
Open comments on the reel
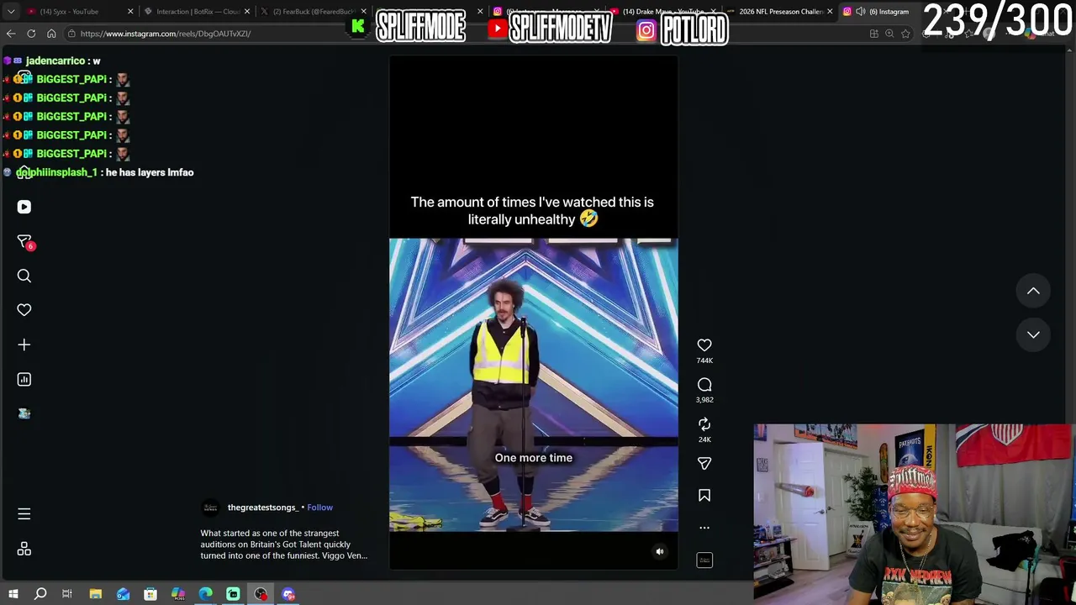click(704, 385)
